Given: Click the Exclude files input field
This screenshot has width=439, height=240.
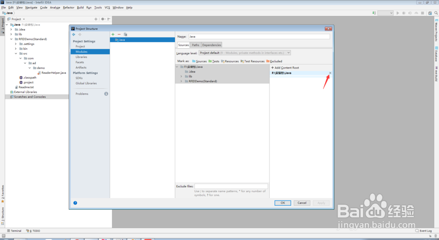Looking at the screenshot, I should 231,186.
